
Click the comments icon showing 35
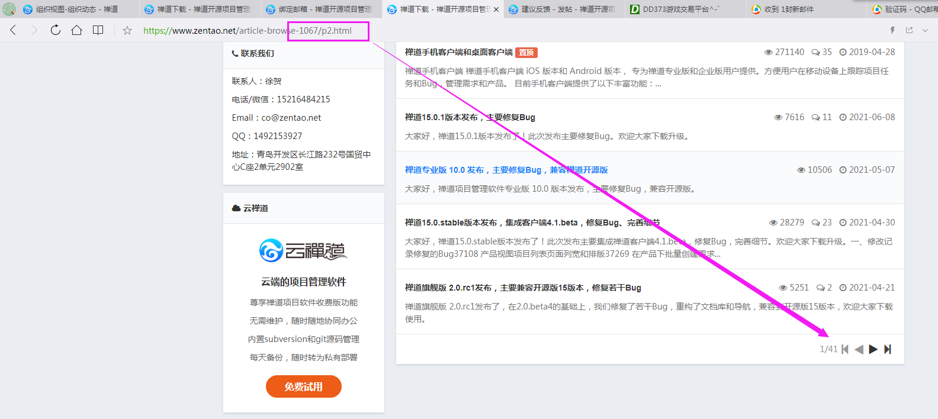(x=815, y=52)
